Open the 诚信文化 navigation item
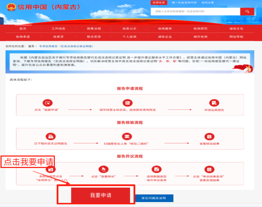 [x=236, y=29]
